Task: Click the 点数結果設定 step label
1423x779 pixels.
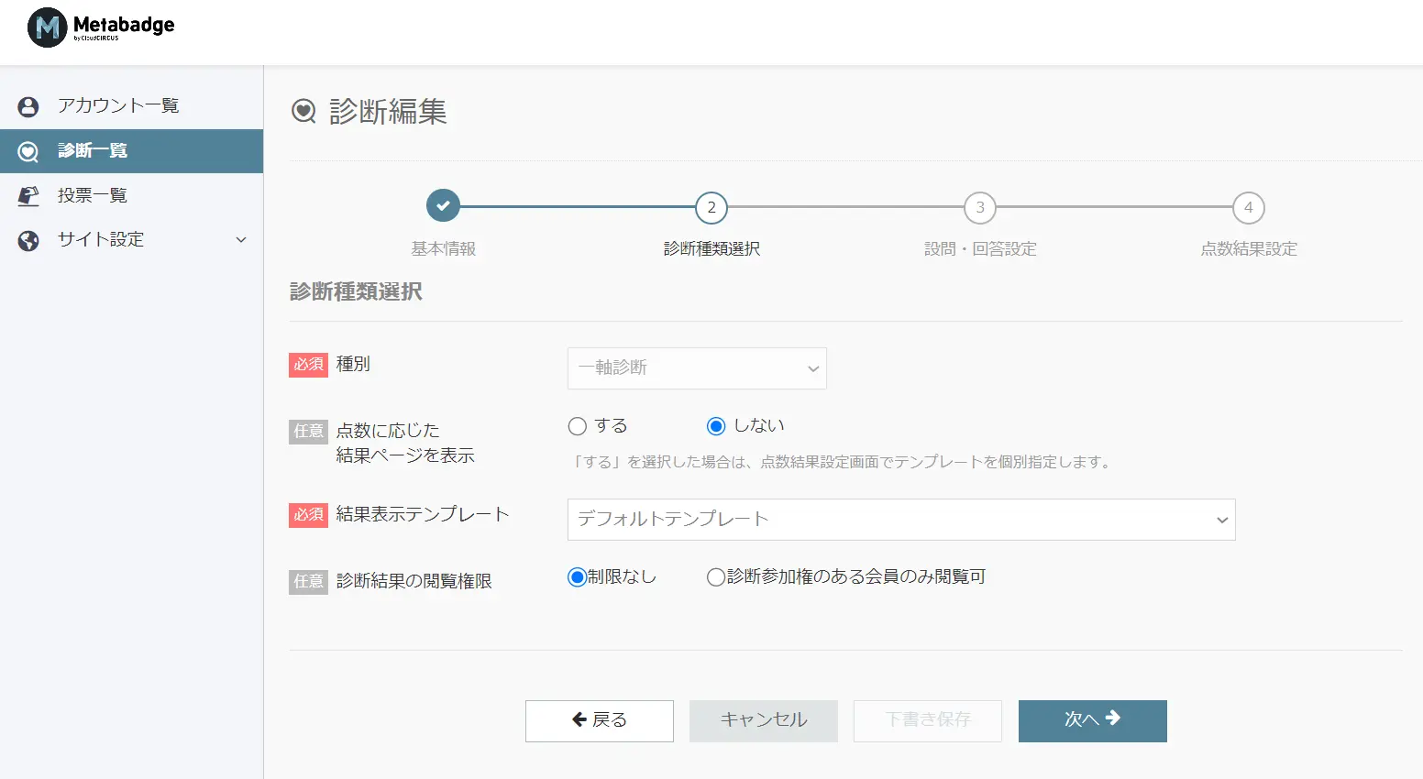Action: [1249, 249]
